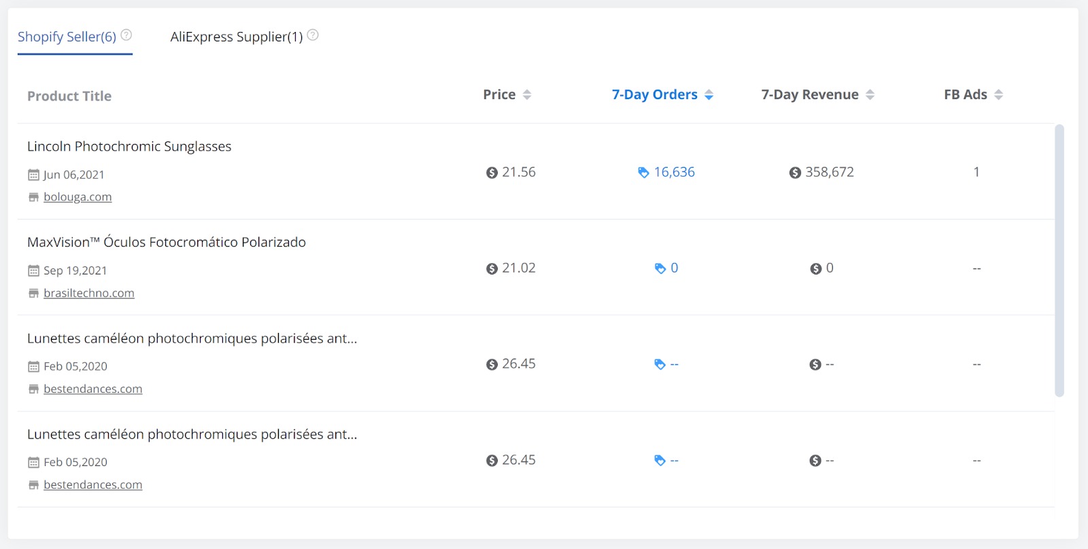
Task: Sort table by Price column arrows
Action: tap(527, 95)
